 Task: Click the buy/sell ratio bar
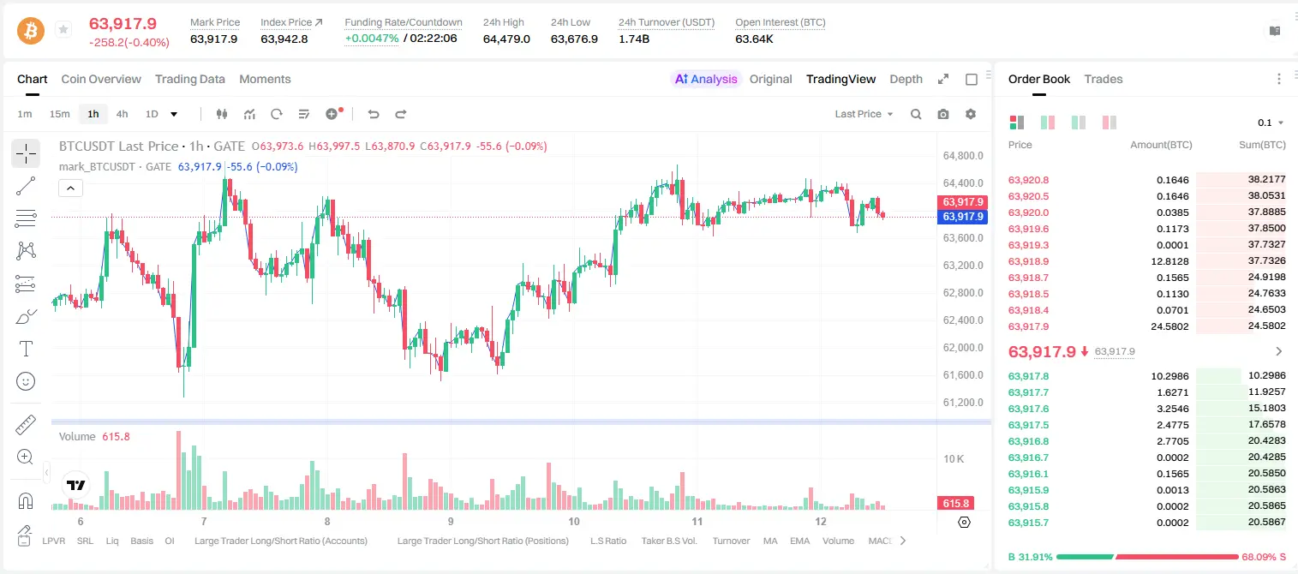click(1147, 556)
